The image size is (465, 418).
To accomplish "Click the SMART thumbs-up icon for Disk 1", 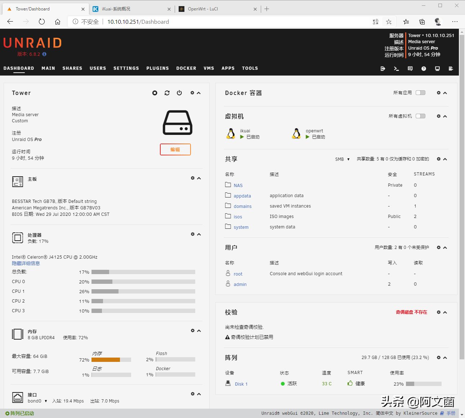I will coord(350,383).
